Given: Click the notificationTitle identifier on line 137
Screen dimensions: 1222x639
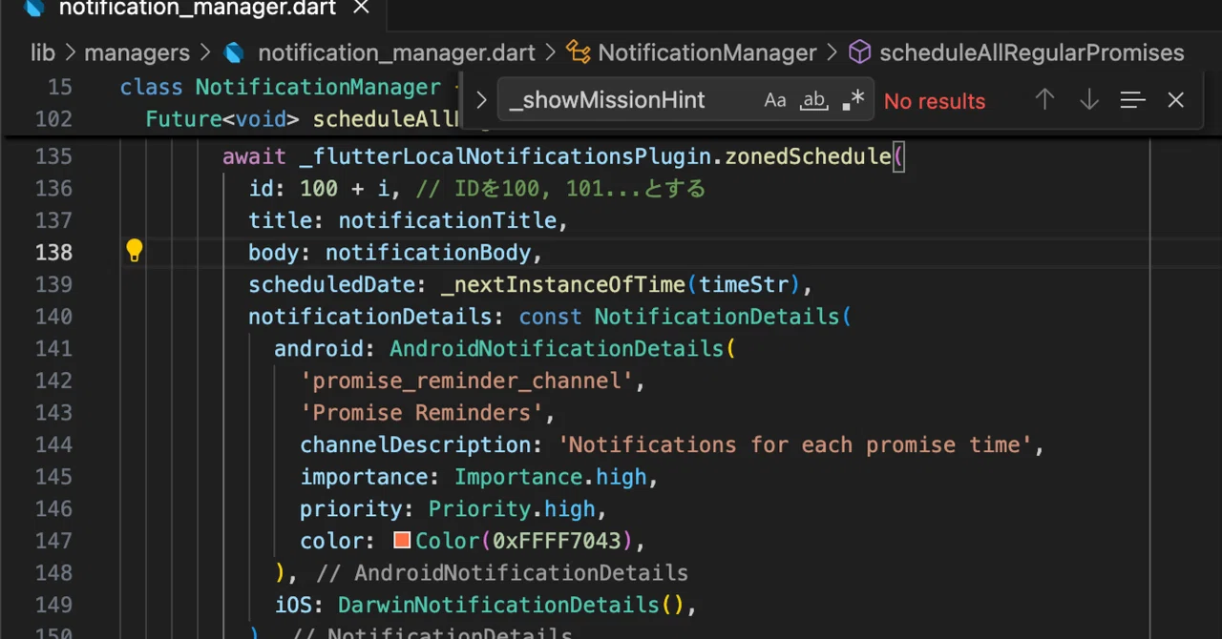Looking at the screenshot, I should (447, 220).
